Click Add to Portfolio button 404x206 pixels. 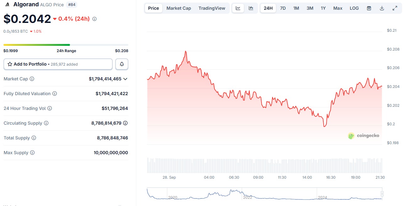(x=58, y=64)
